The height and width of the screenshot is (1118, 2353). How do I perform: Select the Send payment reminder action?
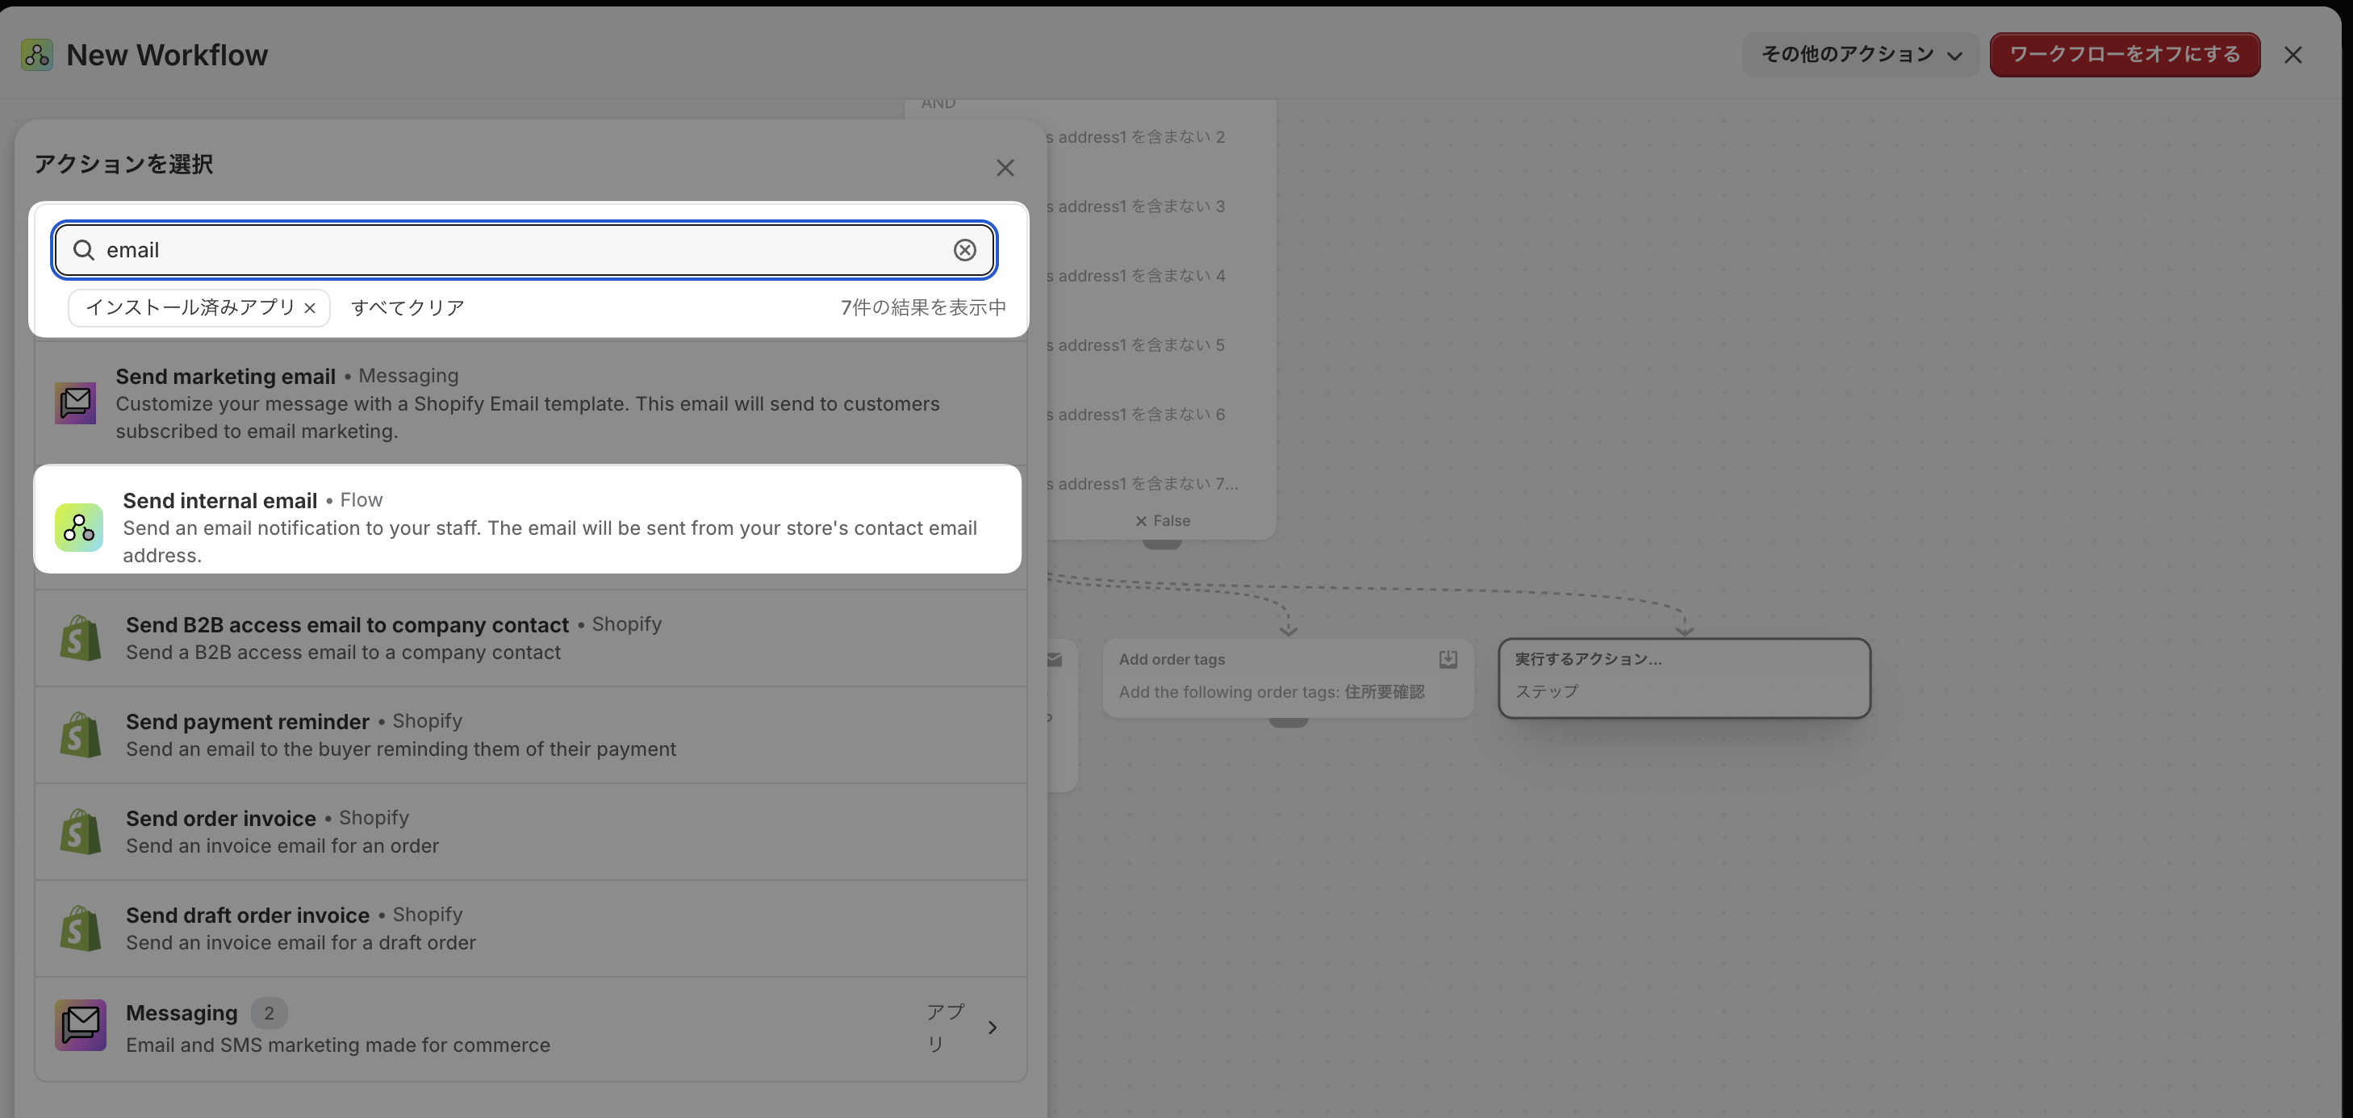coord(531,734)
